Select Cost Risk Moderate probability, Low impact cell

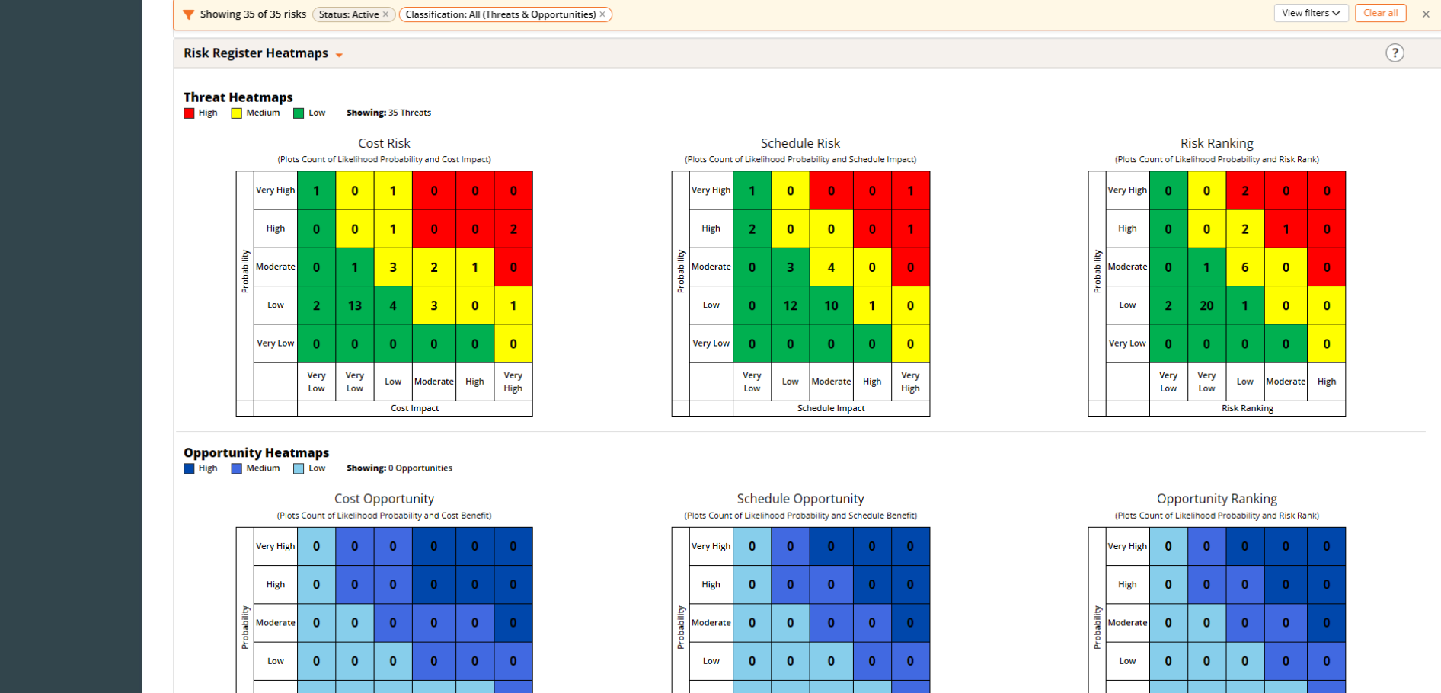click(393, 267)
